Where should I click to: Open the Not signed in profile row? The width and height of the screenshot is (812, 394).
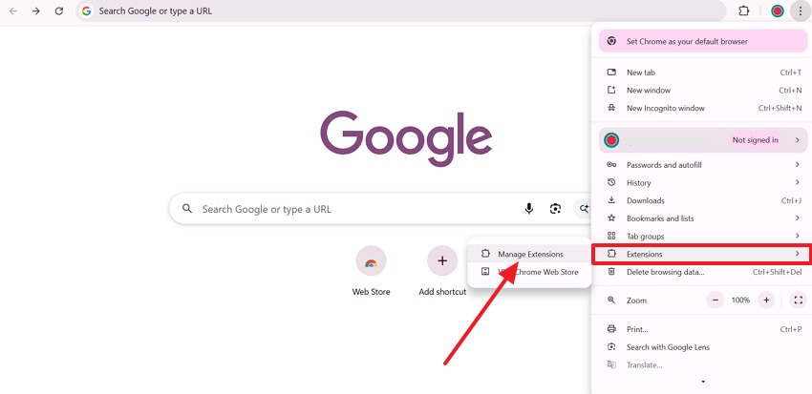(703, 140)
